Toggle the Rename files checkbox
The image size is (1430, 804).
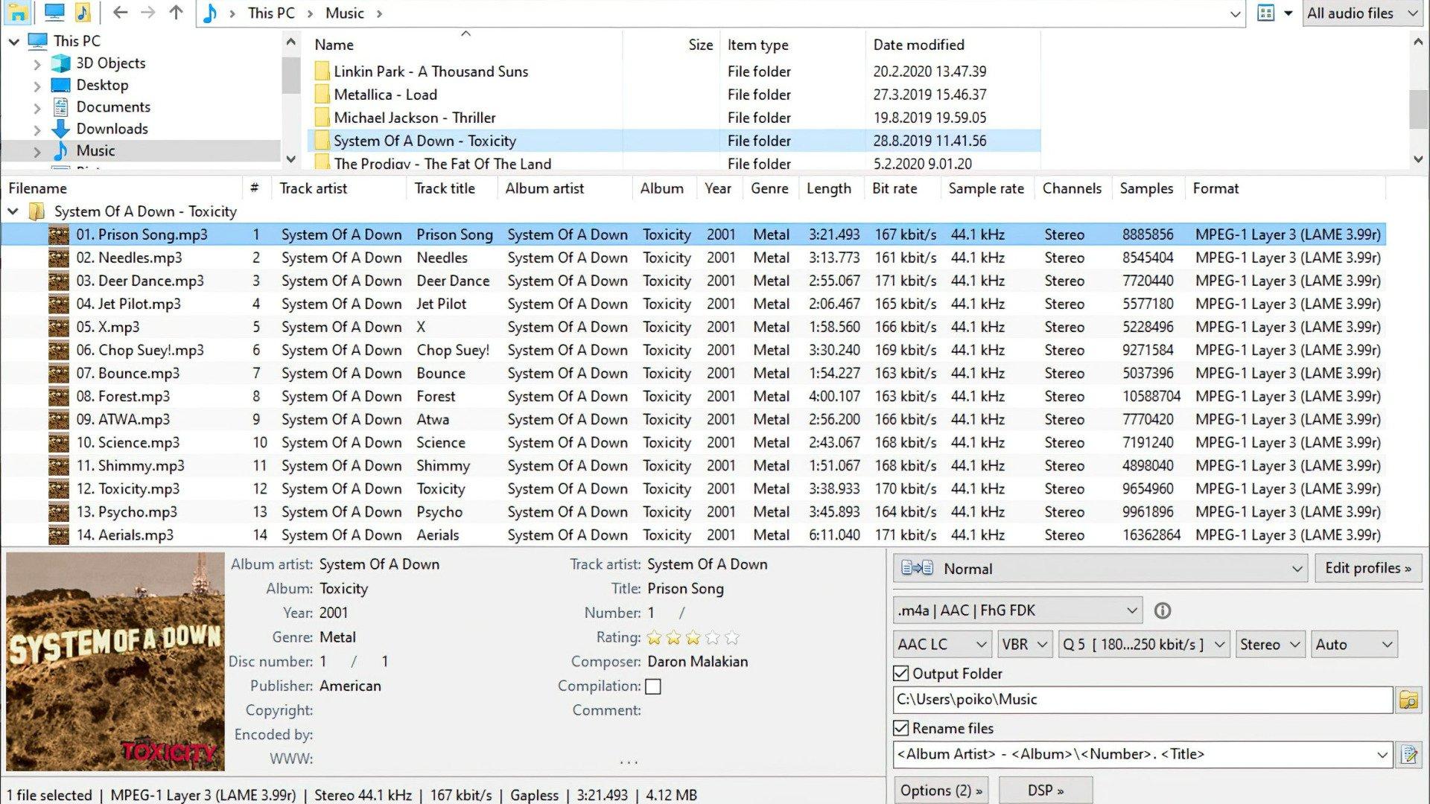(900, 728)
